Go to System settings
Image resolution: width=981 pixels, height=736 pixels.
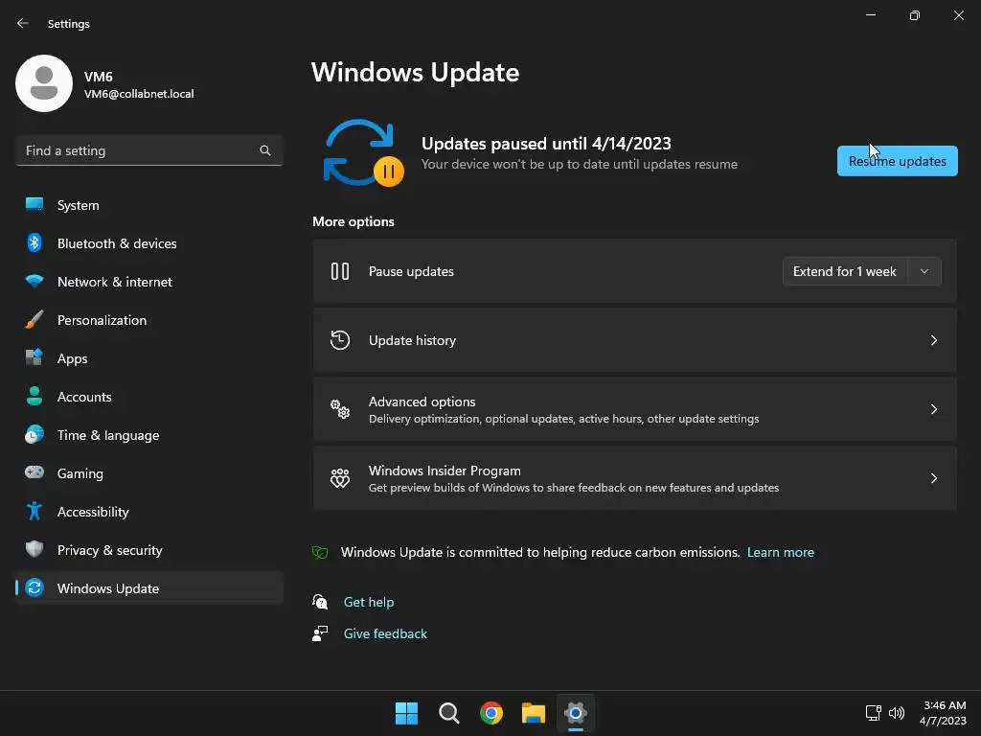click(x=149, y=205)
